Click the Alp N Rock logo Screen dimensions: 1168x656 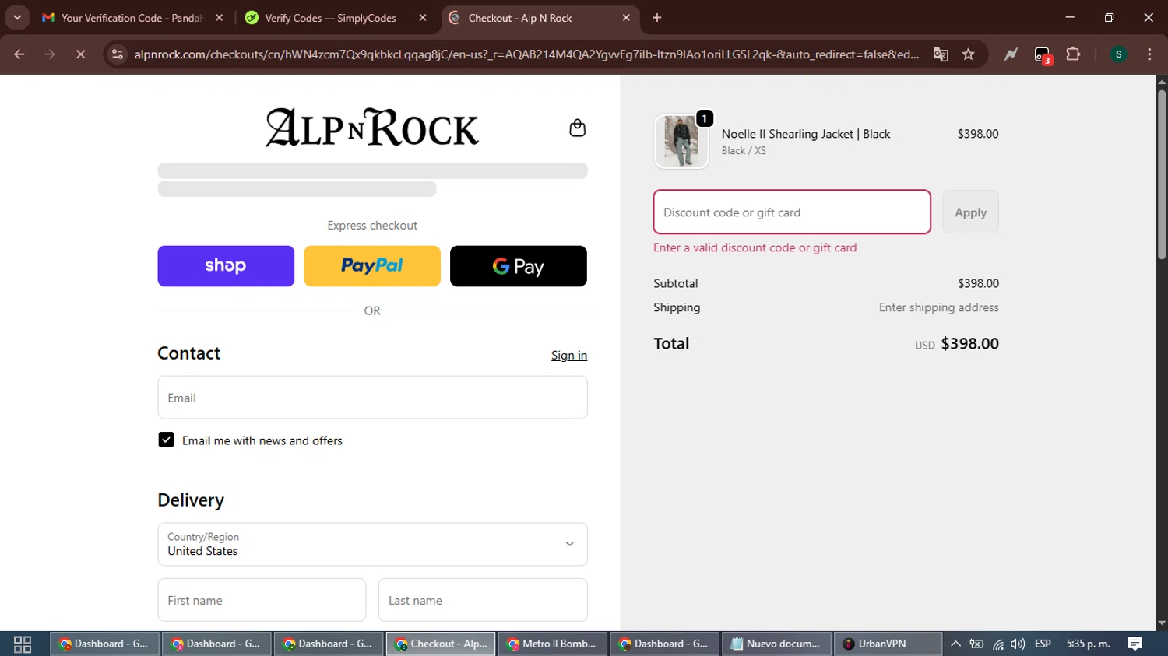pos(372,128)
